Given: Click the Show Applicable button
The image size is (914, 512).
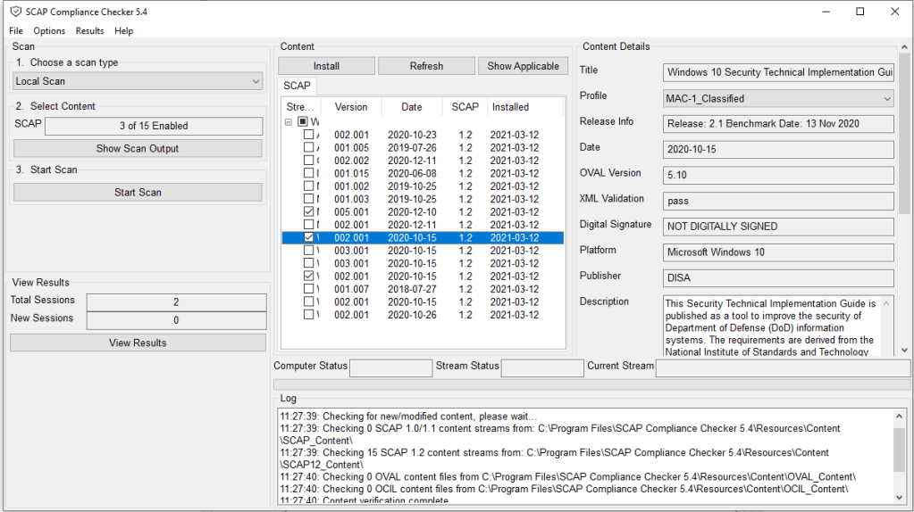Looking at the screenshot, I should (523, 66).
